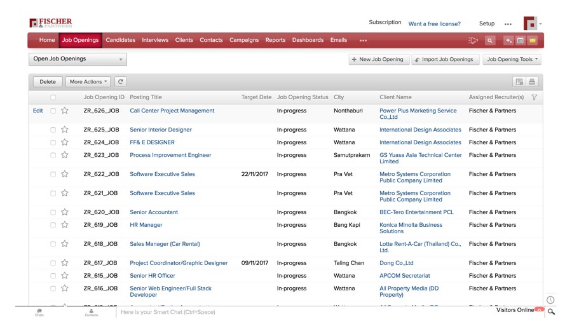
Task: Sort by Posting Title column header
Action: [x=146, y=97]
